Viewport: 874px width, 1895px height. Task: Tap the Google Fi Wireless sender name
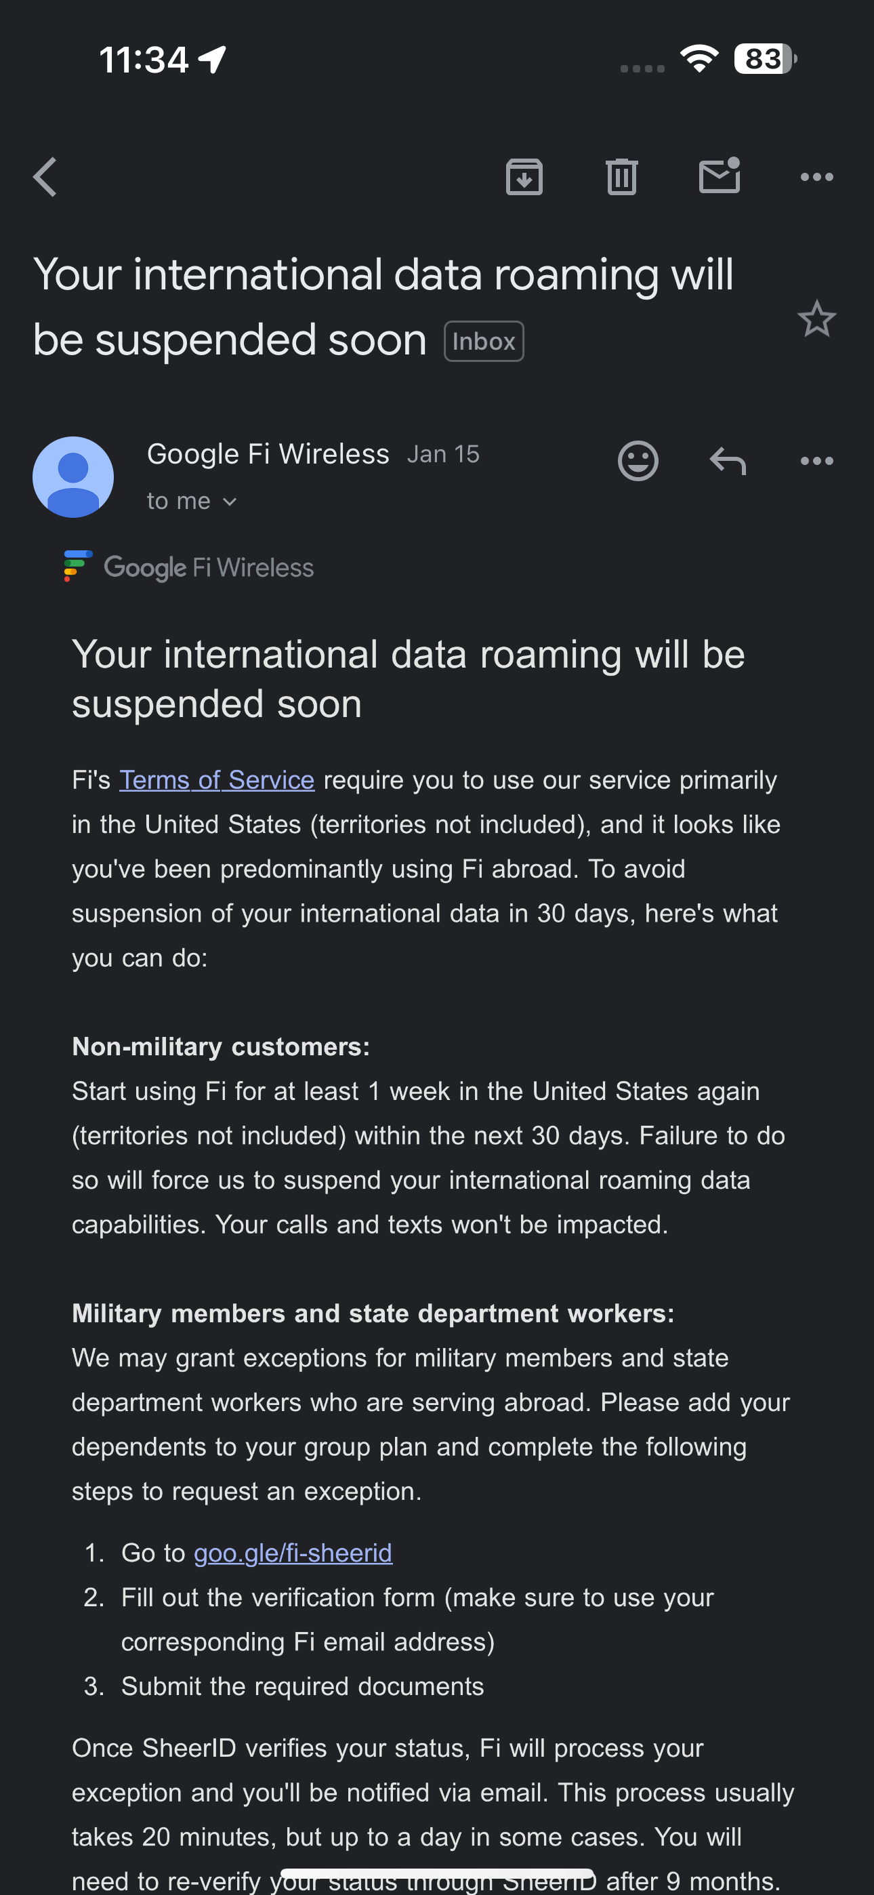point(268,454)
